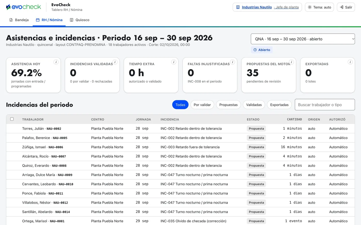This screenshot has height=225, width=361.
Task: Open the period selector QNA 16 sep dropdown
Action: click(303, 39)
